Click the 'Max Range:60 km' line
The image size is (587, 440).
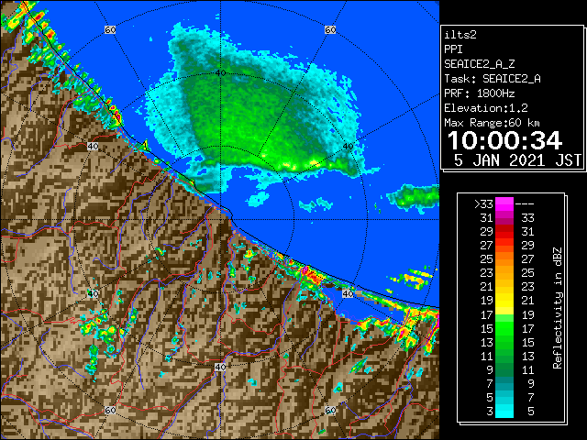pos(493,123)
